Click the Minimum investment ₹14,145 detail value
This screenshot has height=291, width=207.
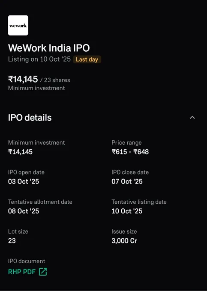pos(20,152)
